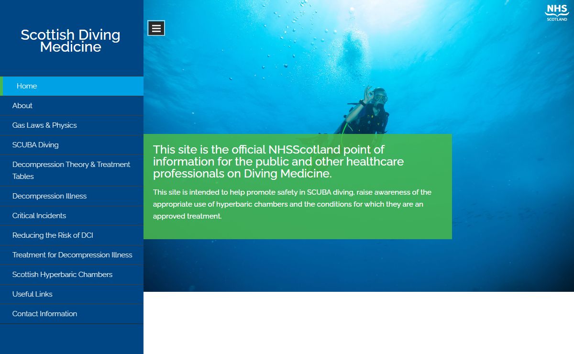Toggle the hamburger menu icon
Viewport: 574px width, 354px height.
(x=156, y=28)
